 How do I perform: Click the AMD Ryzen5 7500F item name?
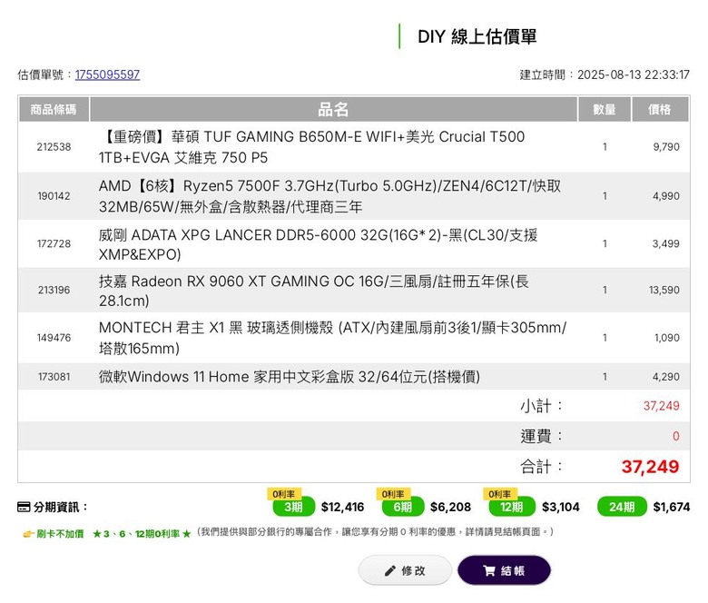pos(329,196)
